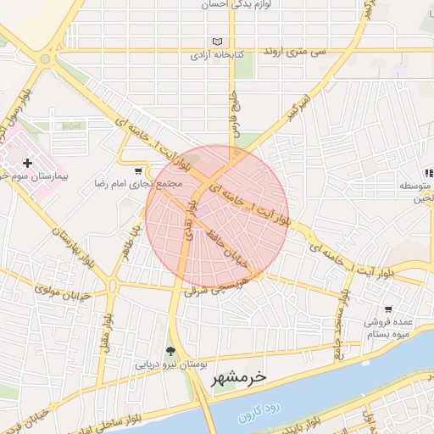Click the small roundabout at the end of خیابان حافظ
434x434 pixels.
257,275
